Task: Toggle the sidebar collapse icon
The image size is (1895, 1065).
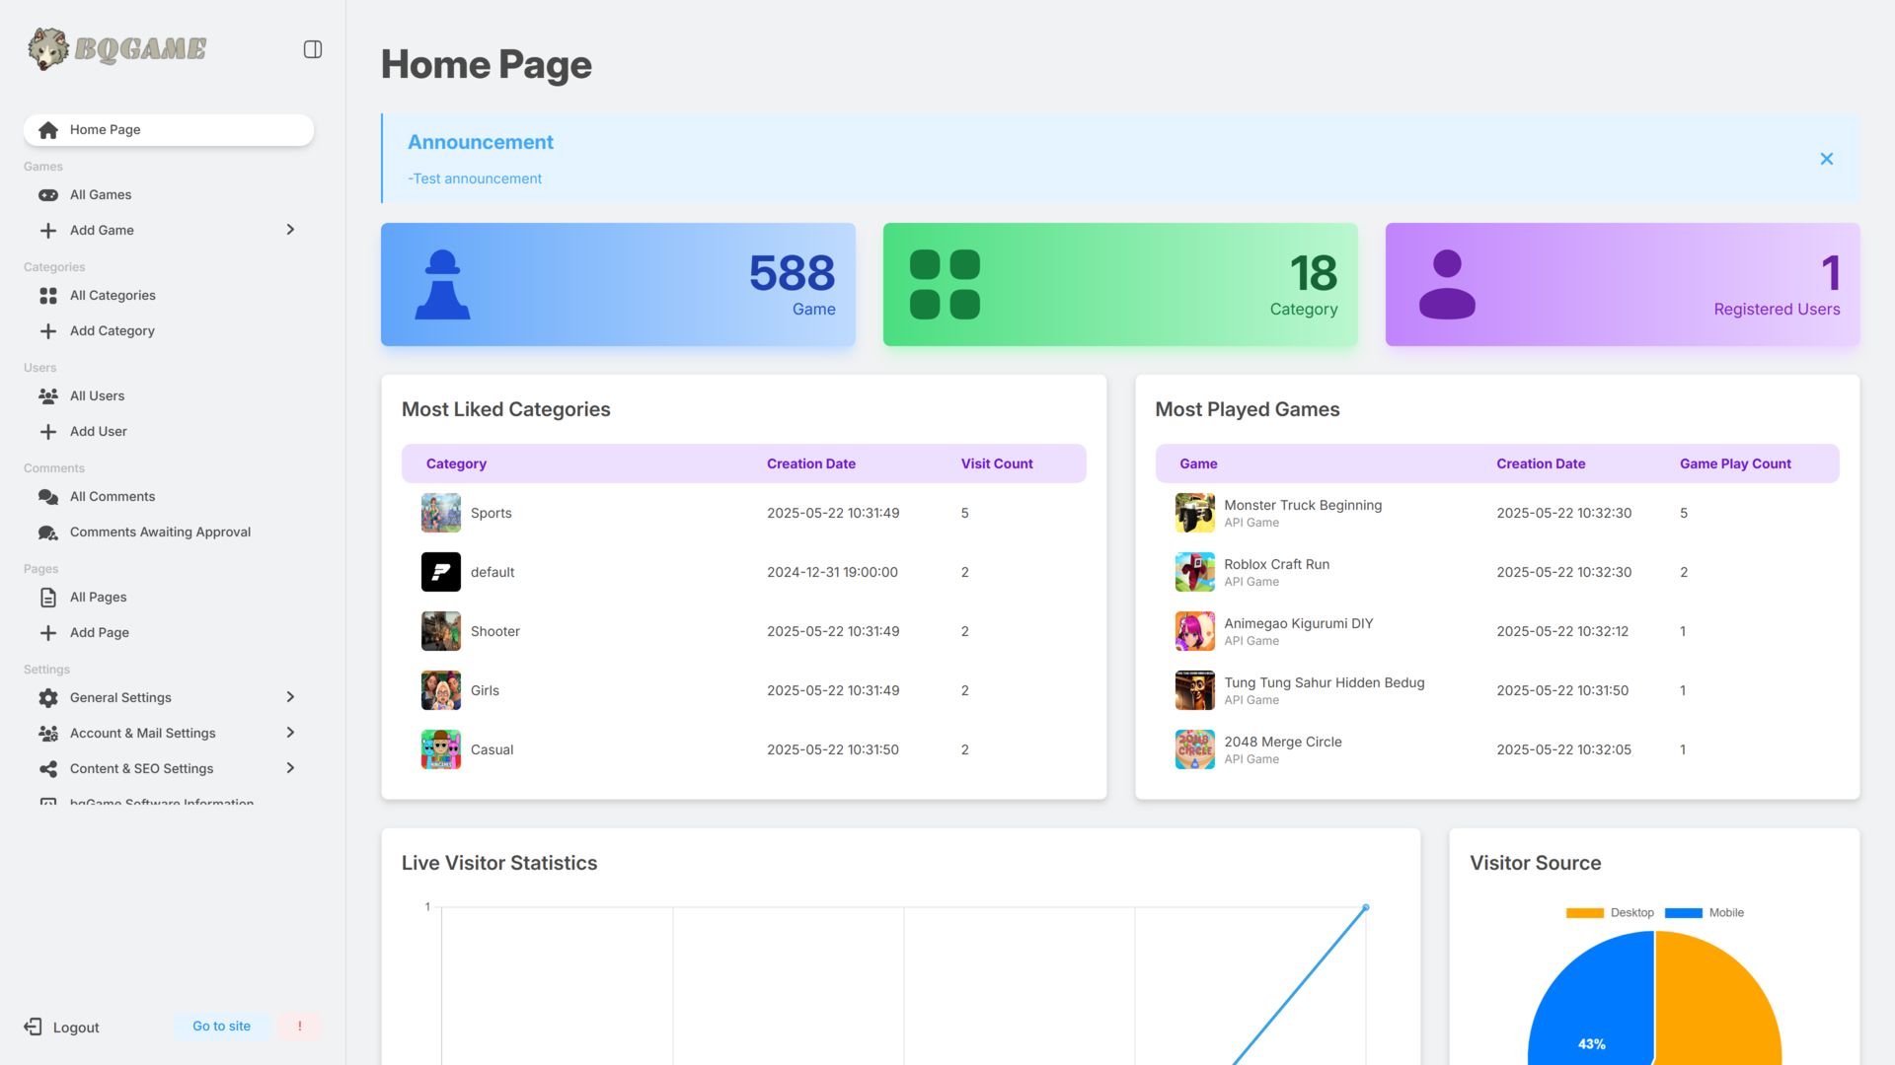Action: pyautogui.click(x=312, y=49)
